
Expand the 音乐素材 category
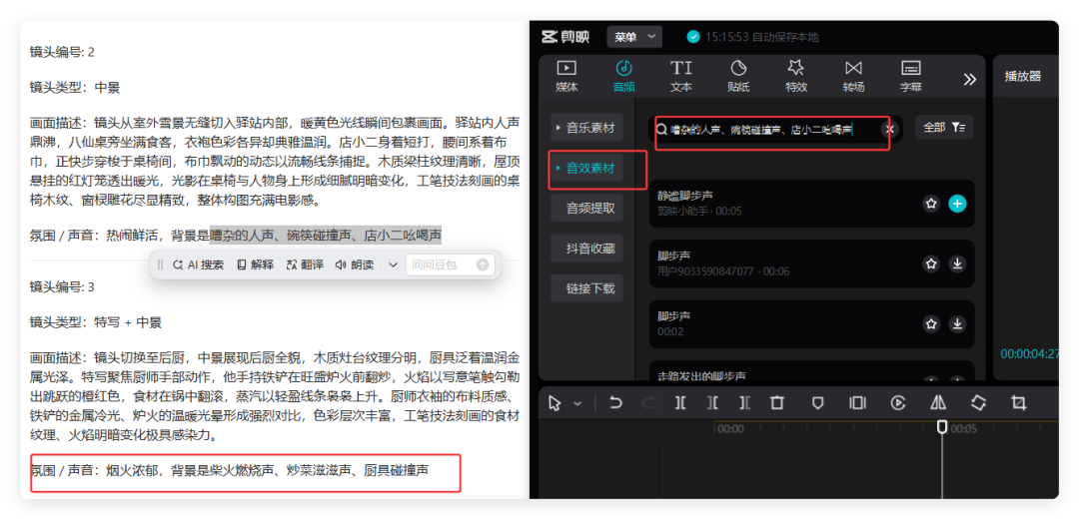tap(586, 128)
